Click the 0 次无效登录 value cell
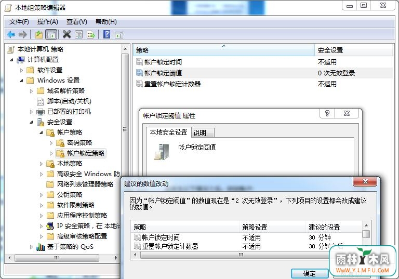Viewport: 399px width, 279px height. click(x=336, y=73)
